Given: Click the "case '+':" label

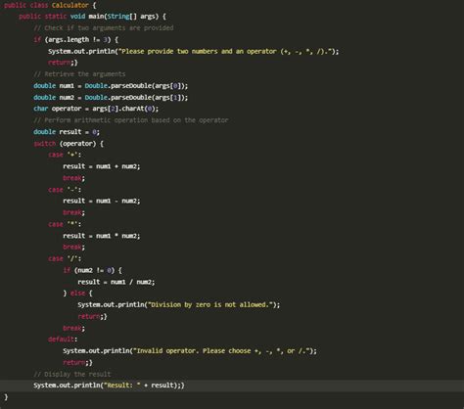Looking at the screenshot, I should (65, 155).
